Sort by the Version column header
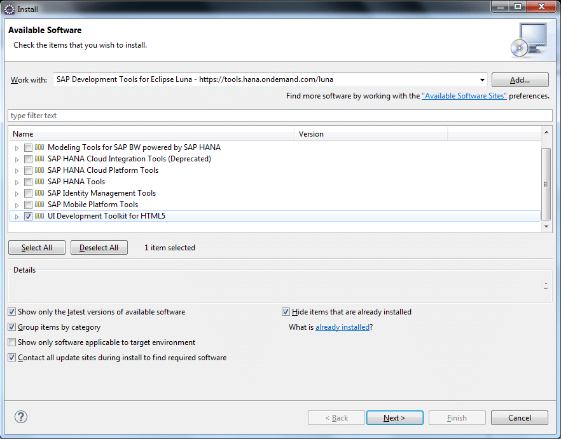561x439 pixels. coord(371,133)
